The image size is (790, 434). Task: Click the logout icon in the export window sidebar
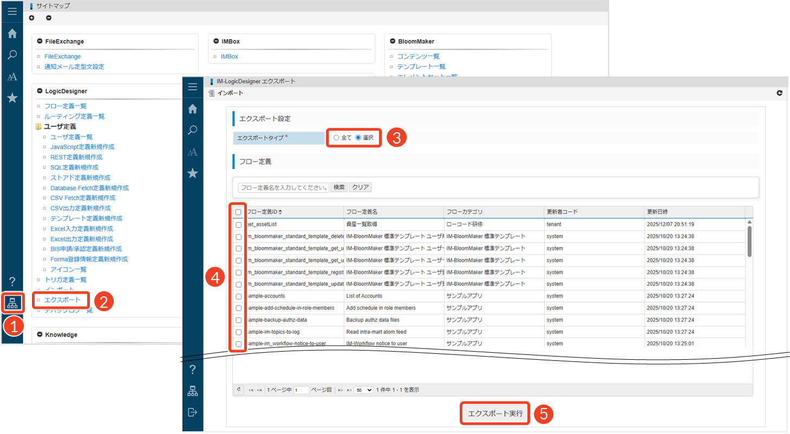(x=192, y=412)
